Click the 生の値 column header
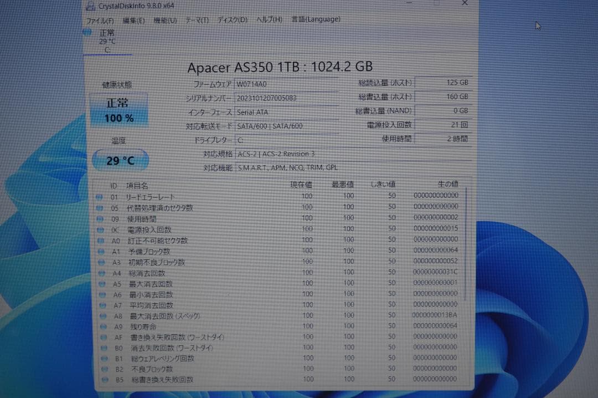This screenshot has width=598, height=398. coord(448,183)
